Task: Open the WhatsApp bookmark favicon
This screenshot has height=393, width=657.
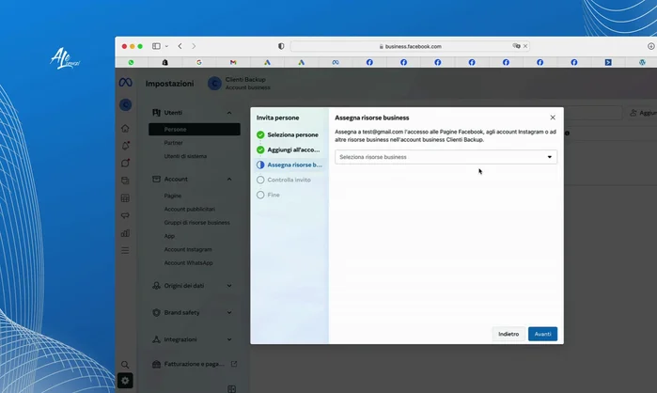Action: [132, 62]
